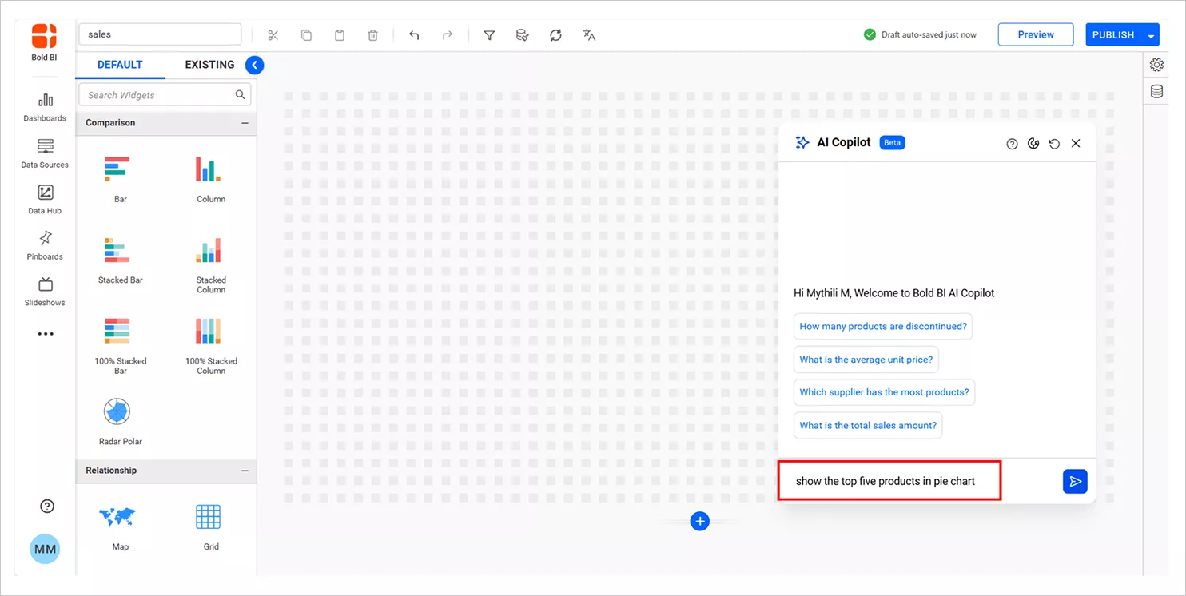The image size is (1186, 596).
Task: Switch to the DEFAULT widgets tab
Action: point(120,65)
